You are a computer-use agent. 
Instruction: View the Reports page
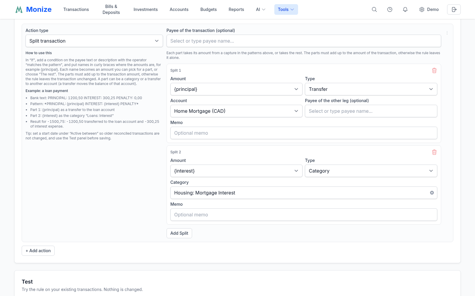coord(236,9)
